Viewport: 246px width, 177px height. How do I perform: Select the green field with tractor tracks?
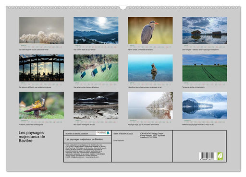coord(205,68)
